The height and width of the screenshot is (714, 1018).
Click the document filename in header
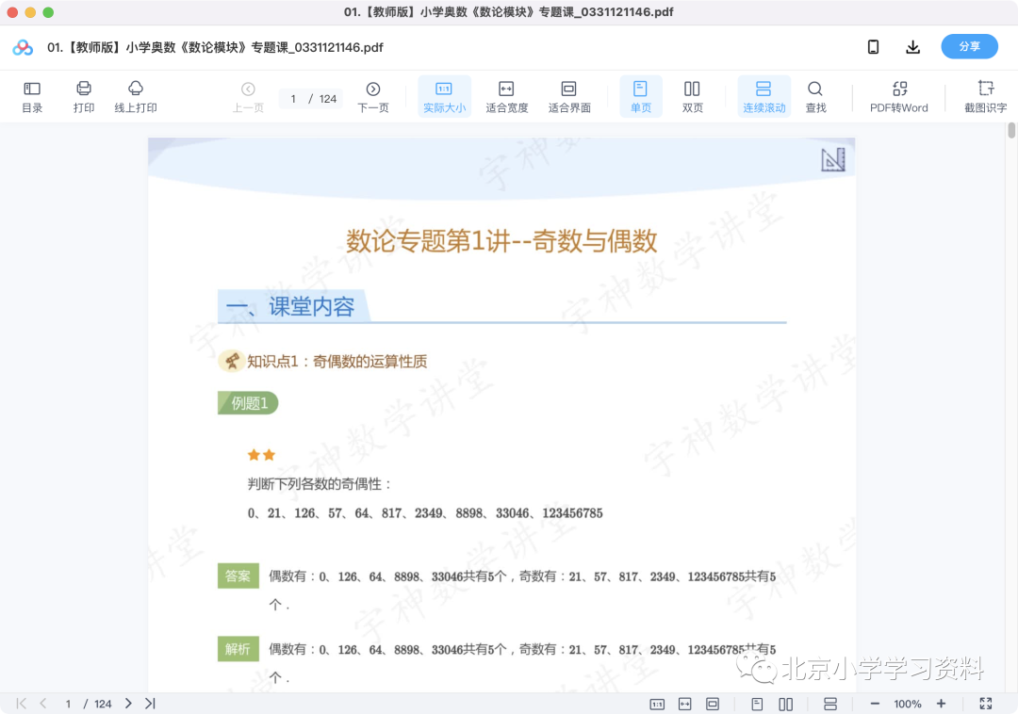[215, 47]
